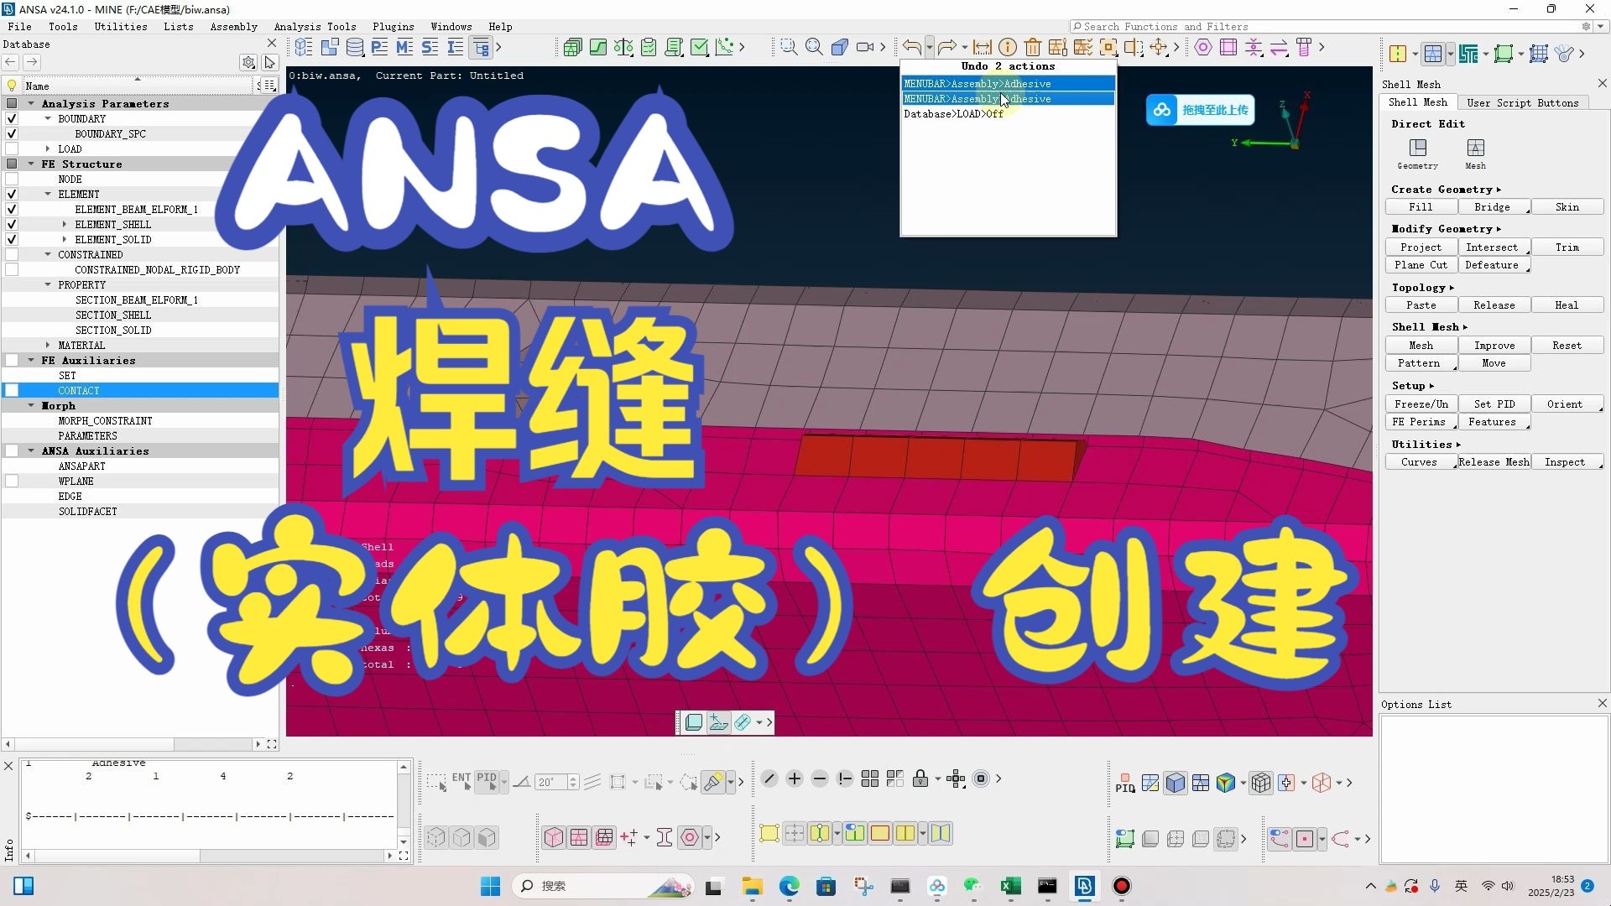Open the Assembly menu
The height and width of the screenshot is (906, 1611).
[233, 27]
